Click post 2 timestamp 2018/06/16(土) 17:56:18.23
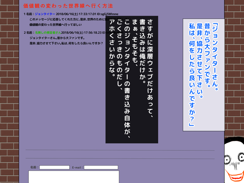This screenshot has height=183, width=244. (81, 33)
